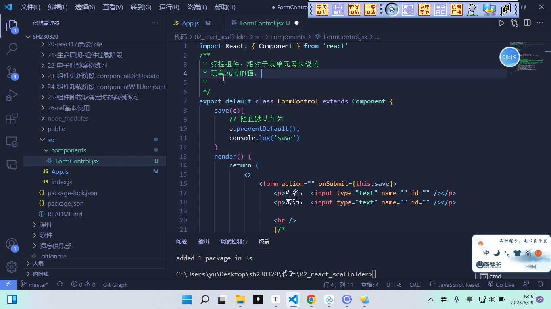Open the Remote Explorer view
Image resolution: width=551 pixels, height=309 pixels.
point(12,142)
